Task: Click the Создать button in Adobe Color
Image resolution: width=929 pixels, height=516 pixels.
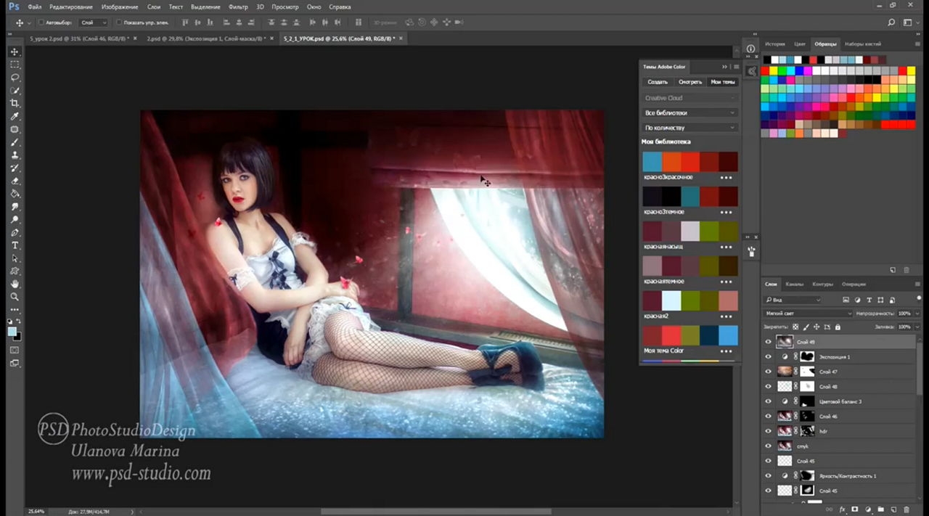Action: 658,82
